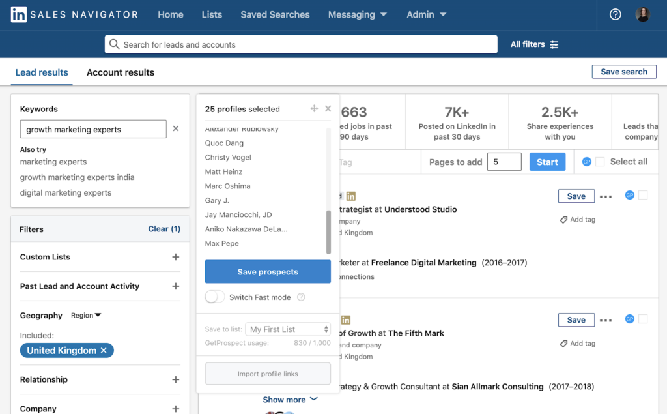Switch to Account results tab
The width and height of the screenshot is (667, 414).
pos(121,72)
